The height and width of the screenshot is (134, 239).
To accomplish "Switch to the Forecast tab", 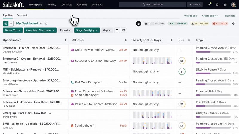I will pyautogui.click(x=22, y=15).
